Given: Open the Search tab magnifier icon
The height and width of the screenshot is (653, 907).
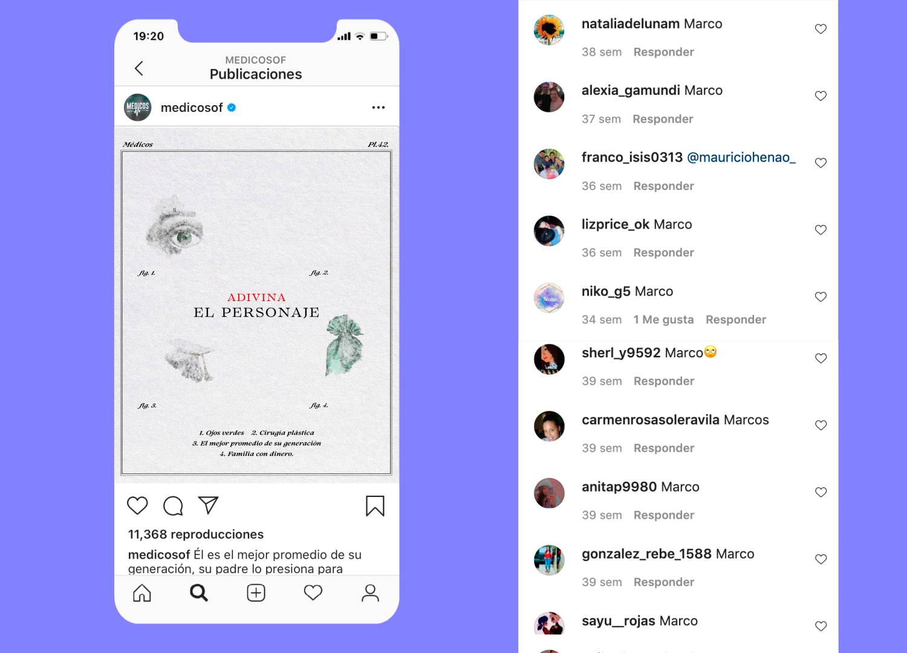Looking at the screenshot, I should click(x=199, y=593).
